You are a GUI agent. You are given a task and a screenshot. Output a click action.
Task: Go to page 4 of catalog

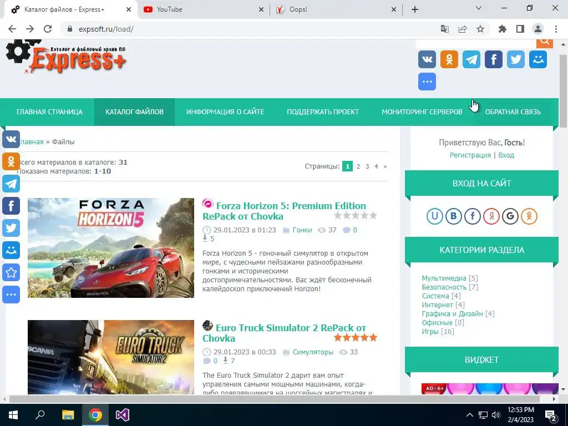click(376, 166)
